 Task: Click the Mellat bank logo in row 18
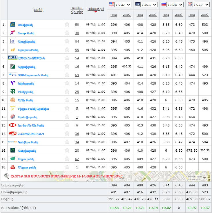13,167
